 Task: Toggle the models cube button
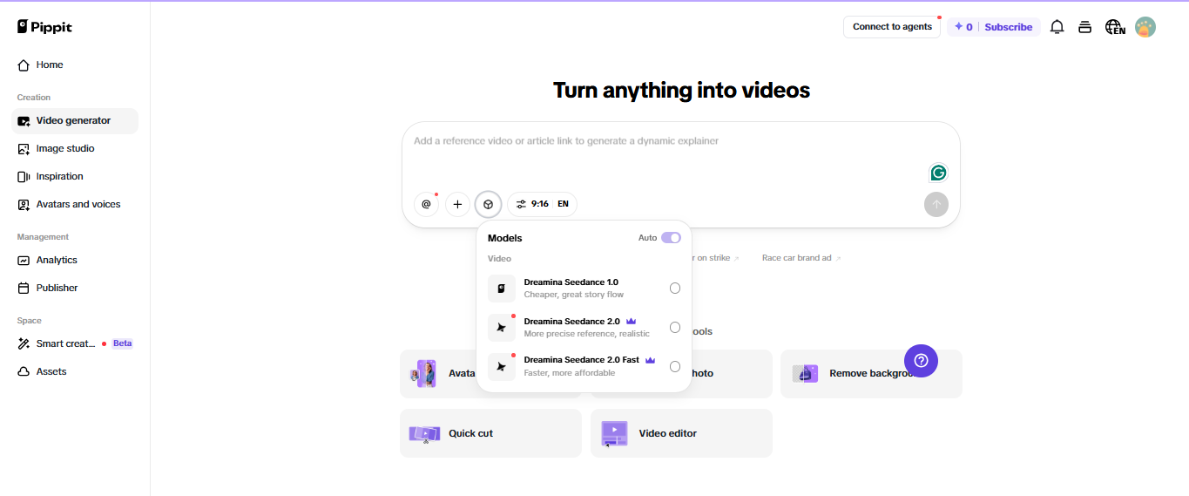(x=488, y=204)
